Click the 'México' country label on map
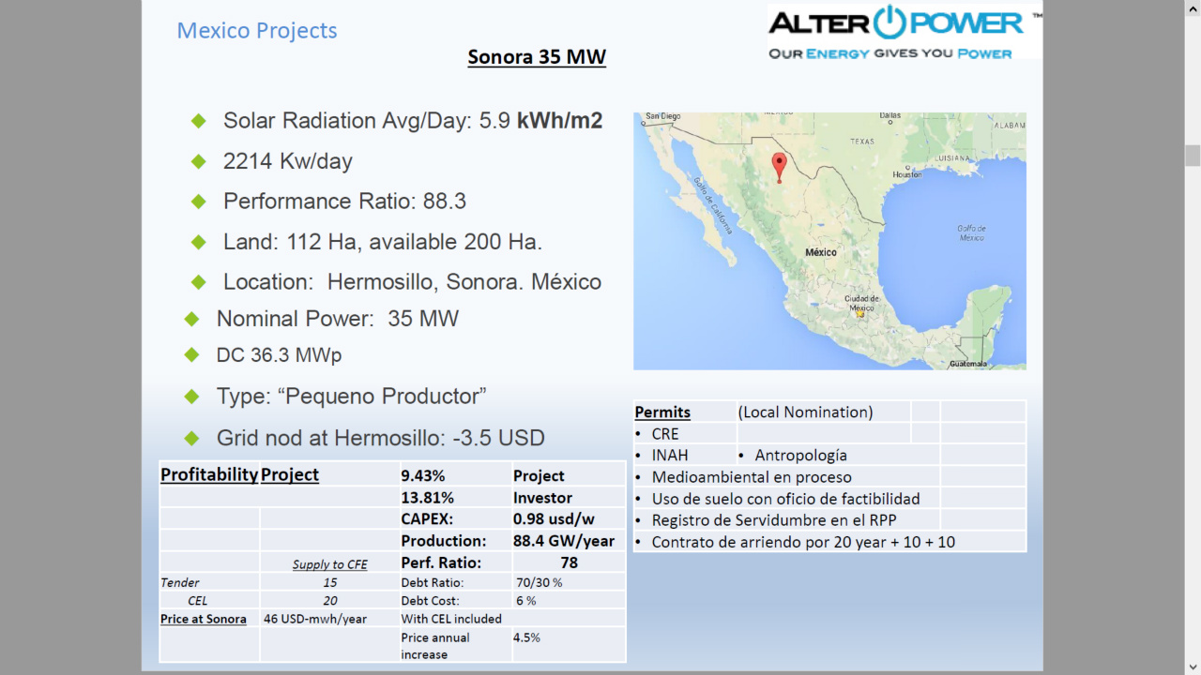 pyautogui.click(x=821, y=252)
